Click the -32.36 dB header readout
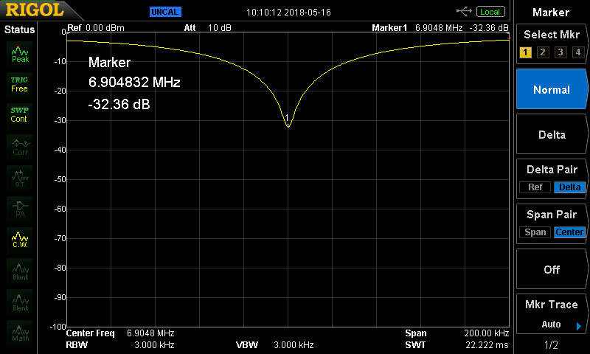Image resolution: width=590 pixels, height=354 pixels. pos(489,28)
